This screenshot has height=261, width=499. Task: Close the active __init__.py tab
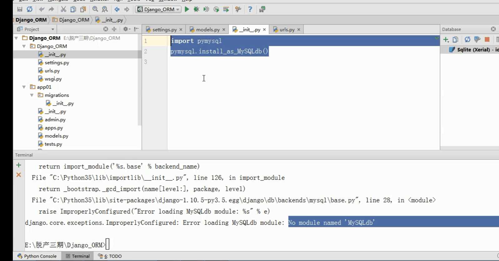264,30
